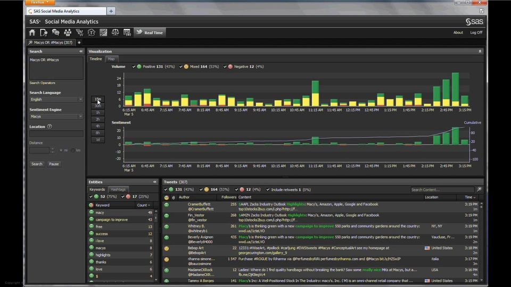The width and height of the screenshot is (511, 287).
Task: Collapse the Entities panel
Action: pyautogui.click(x=155, y=182)
